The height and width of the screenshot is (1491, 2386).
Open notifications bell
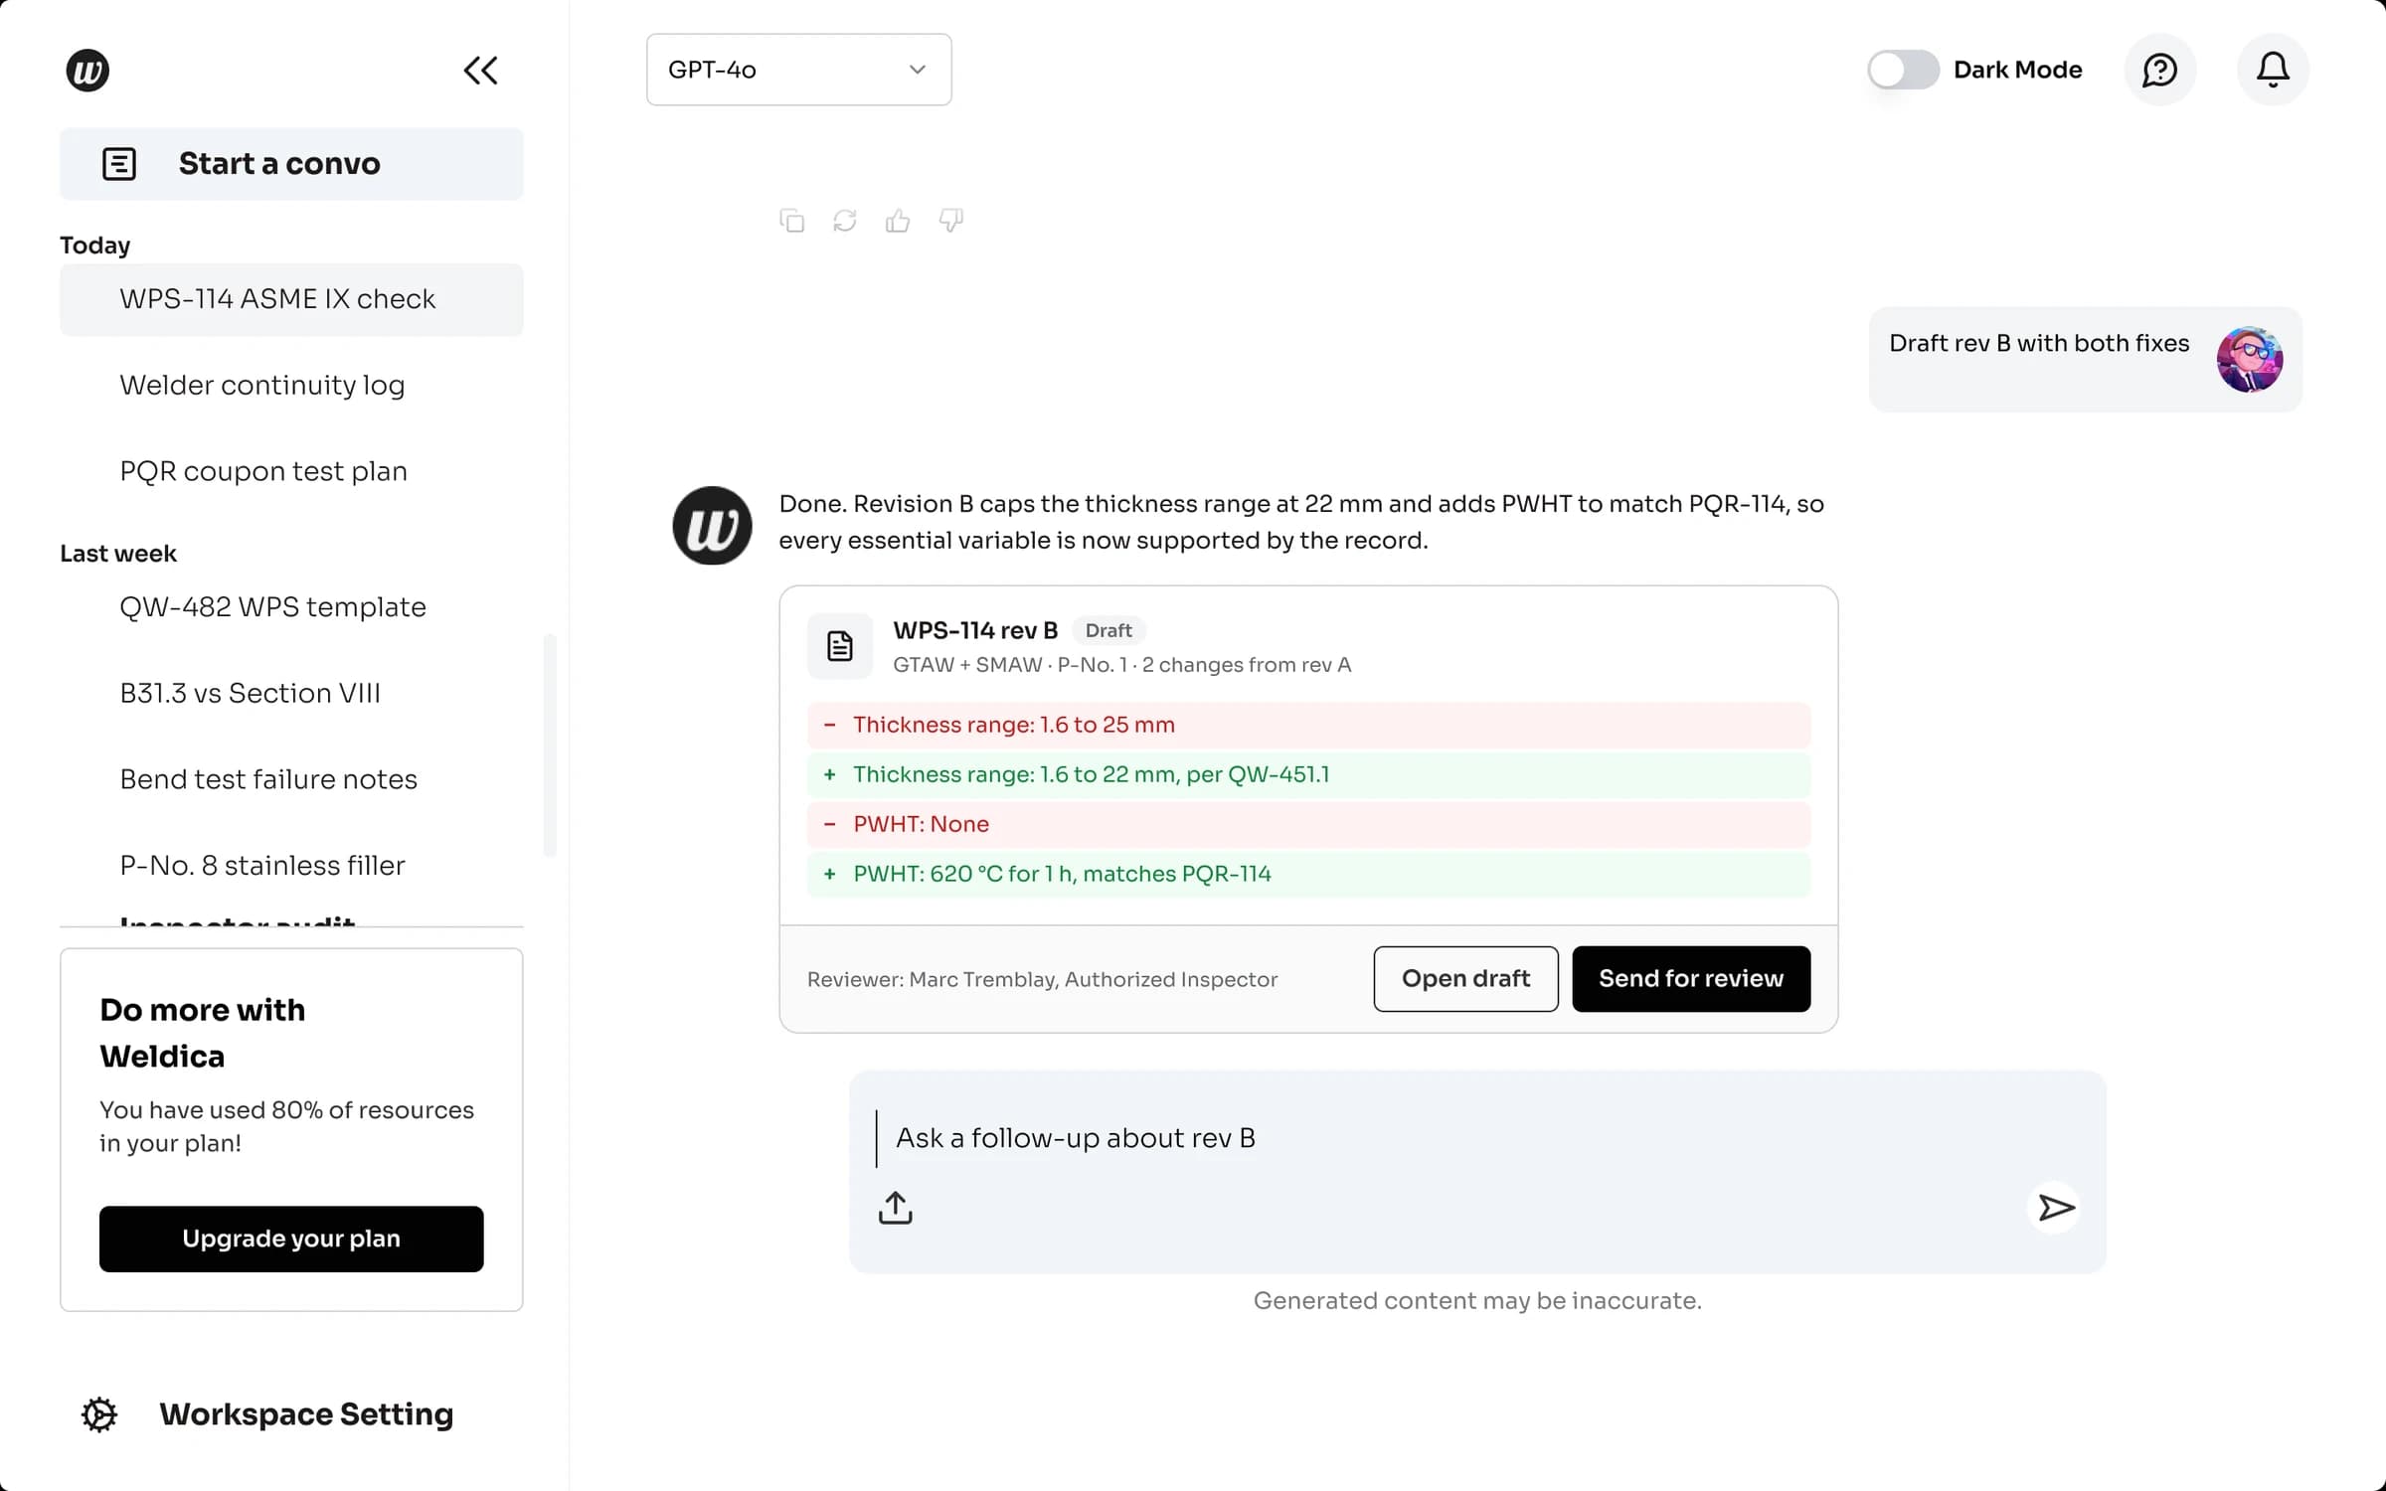2273,71
